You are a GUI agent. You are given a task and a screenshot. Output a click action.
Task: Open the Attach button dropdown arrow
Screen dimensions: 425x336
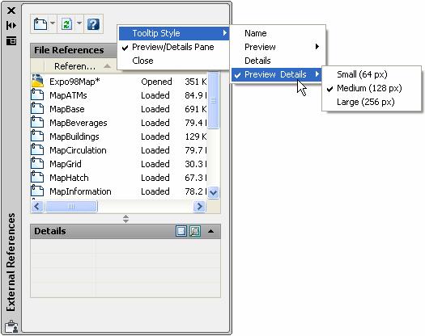pos(53,23)
